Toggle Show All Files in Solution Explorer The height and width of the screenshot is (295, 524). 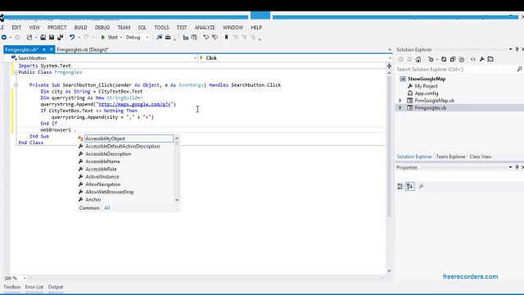click(462, 59)
